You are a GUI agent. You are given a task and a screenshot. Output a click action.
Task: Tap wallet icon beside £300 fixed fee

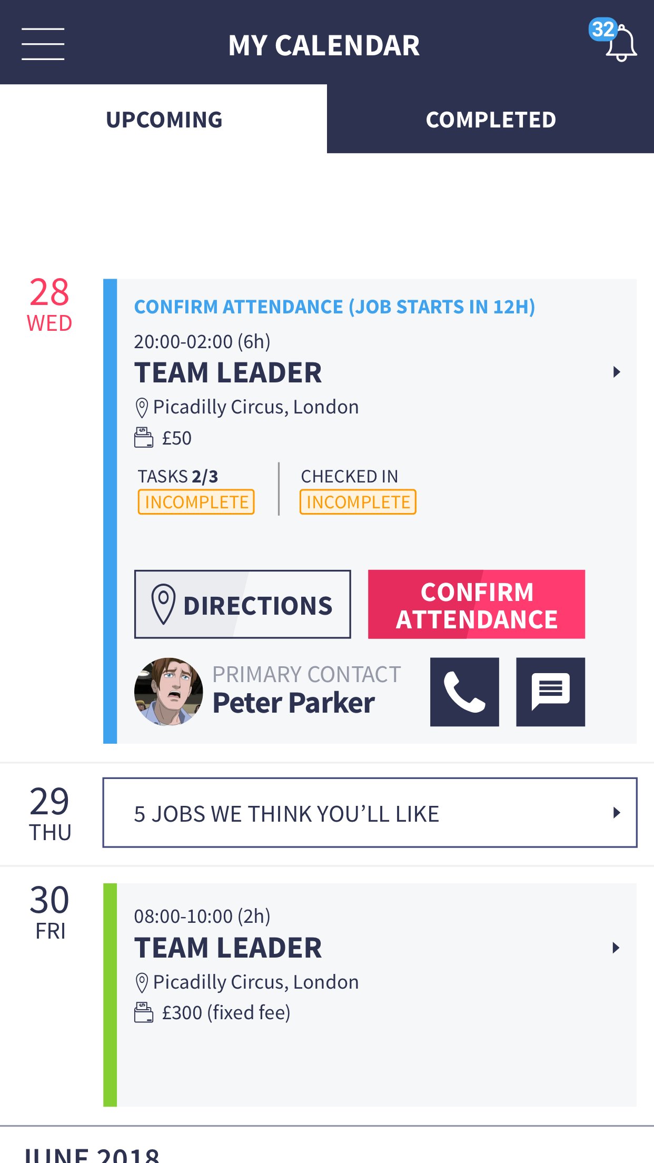[x=143, y=1012]
